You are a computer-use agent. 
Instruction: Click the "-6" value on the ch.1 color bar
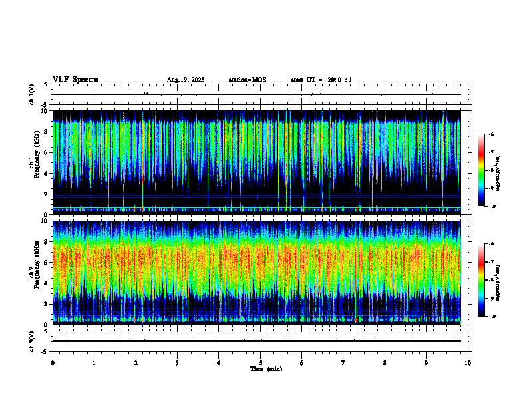[492, 134]
